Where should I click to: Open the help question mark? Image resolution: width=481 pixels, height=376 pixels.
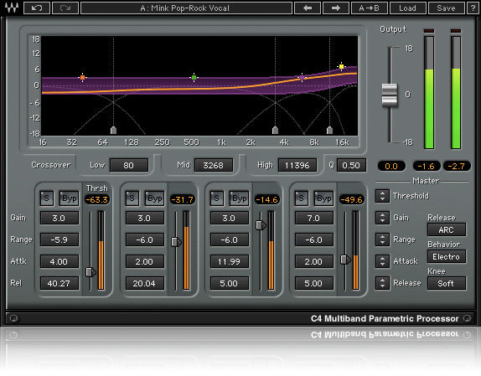click(473, 8)
